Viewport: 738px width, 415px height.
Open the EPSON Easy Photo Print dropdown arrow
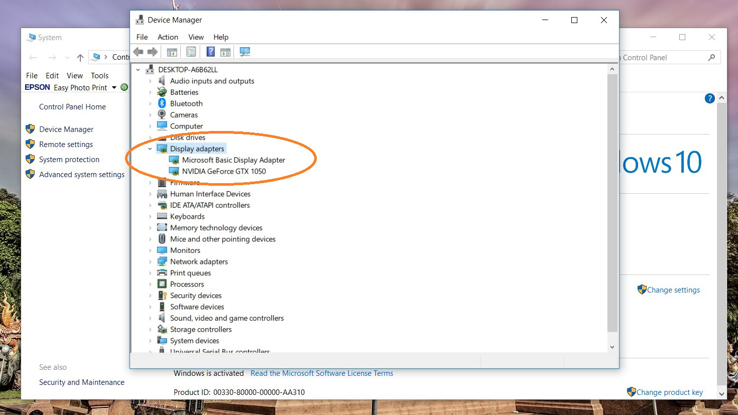[114, 87]
